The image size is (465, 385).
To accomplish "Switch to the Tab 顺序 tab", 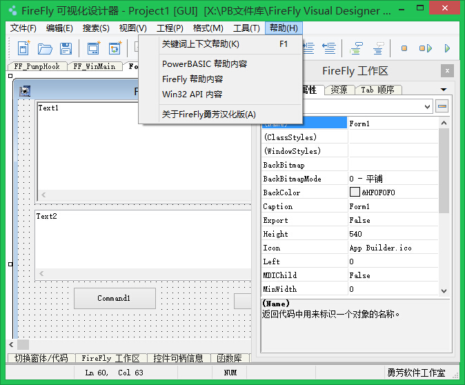I will (x=377, y=90).
